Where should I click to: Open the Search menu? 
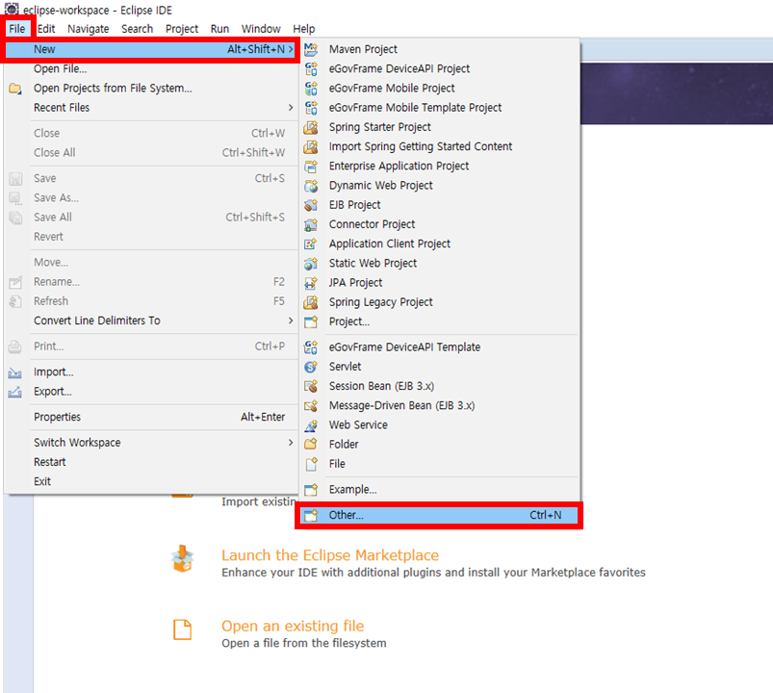tap(137, 29)
